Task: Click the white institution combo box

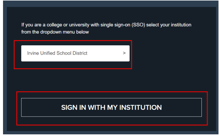Action: pyautogui.click(x=75, y=53)
